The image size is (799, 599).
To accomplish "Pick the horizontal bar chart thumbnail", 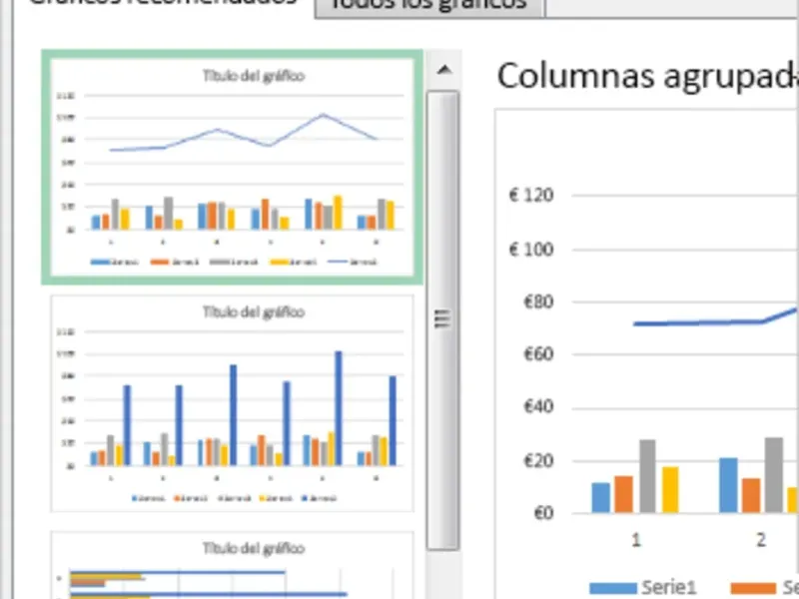I will (233, 565).
